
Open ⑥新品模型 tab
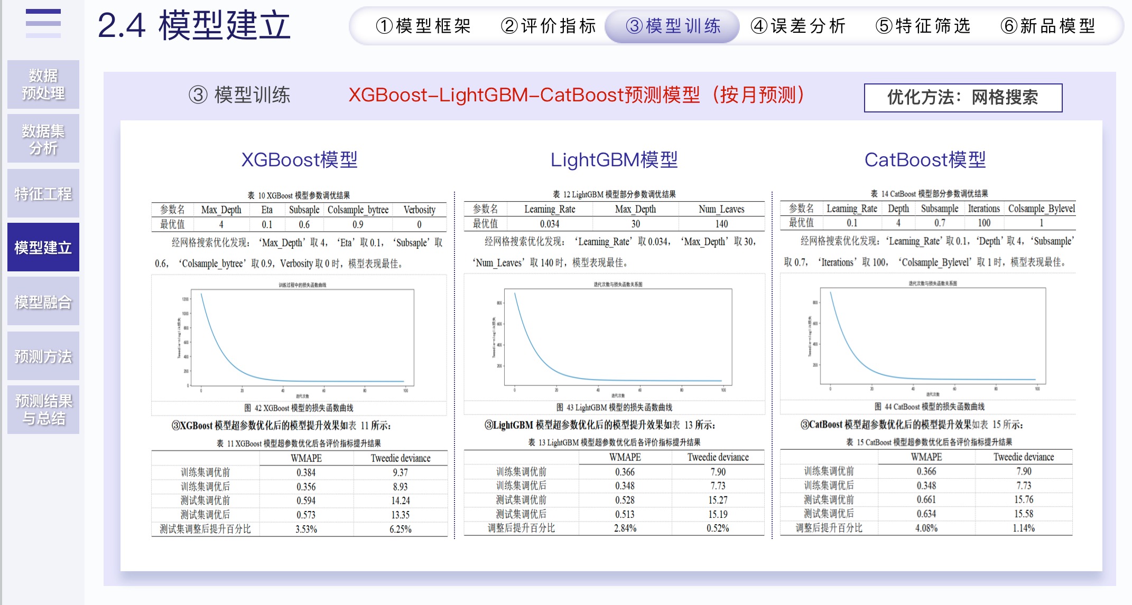pos(1047,26)
